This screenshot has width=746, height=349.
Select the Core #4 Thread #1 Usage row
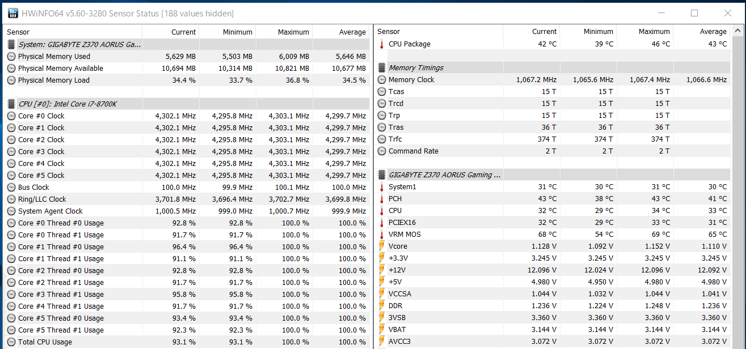coord(187,307)
